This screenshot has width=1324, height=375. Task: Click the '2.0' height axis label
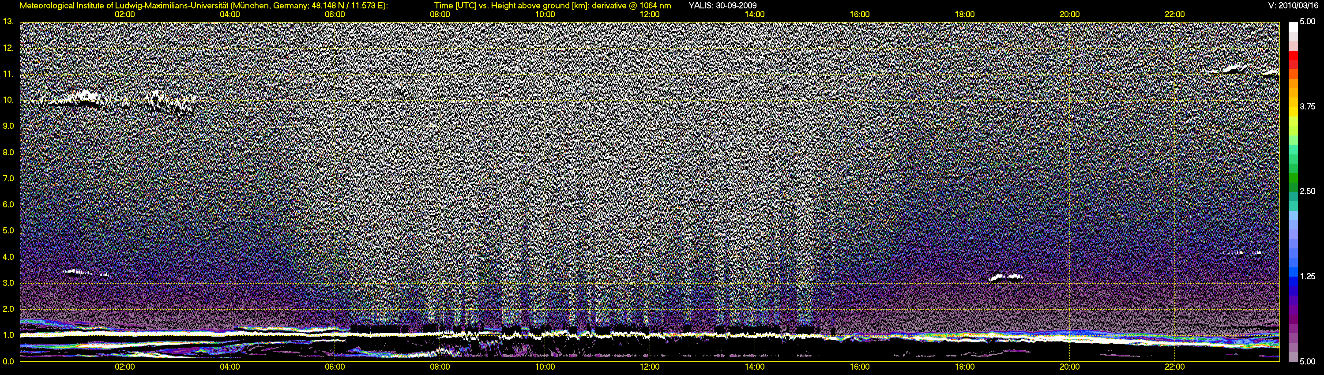[8, 309]
